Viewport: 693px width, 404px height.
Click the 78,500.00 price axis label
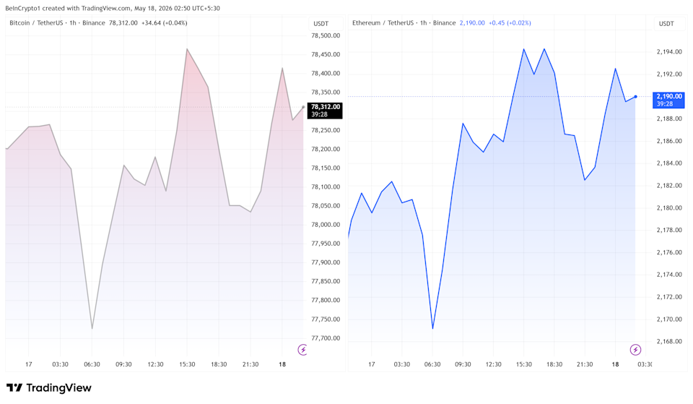[326, 35]
